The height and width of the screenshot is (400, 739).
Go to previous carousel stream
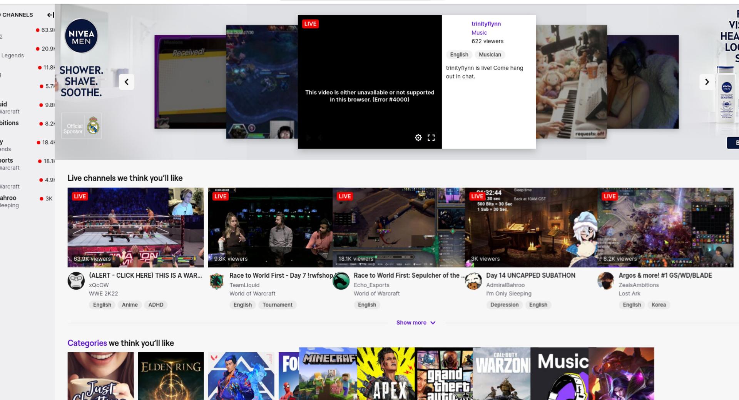tap(126, 82)
